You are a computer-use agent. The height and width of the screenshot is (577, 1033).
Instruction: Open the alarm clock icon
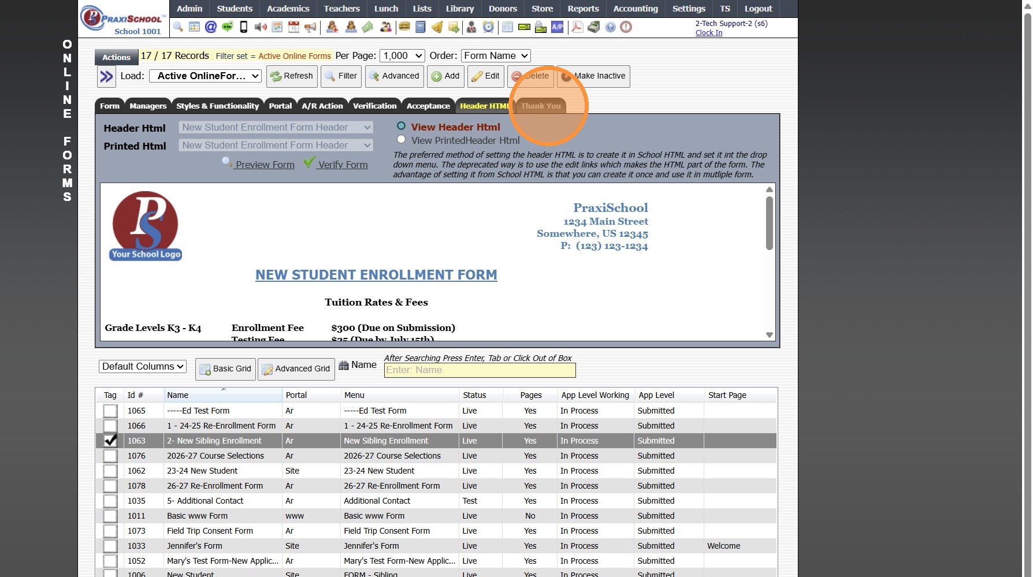(489, 27)
